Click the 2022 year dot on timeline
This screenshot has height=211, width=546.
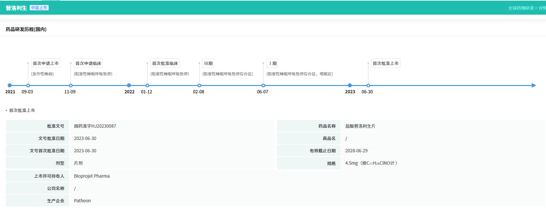tap(129, 85)
